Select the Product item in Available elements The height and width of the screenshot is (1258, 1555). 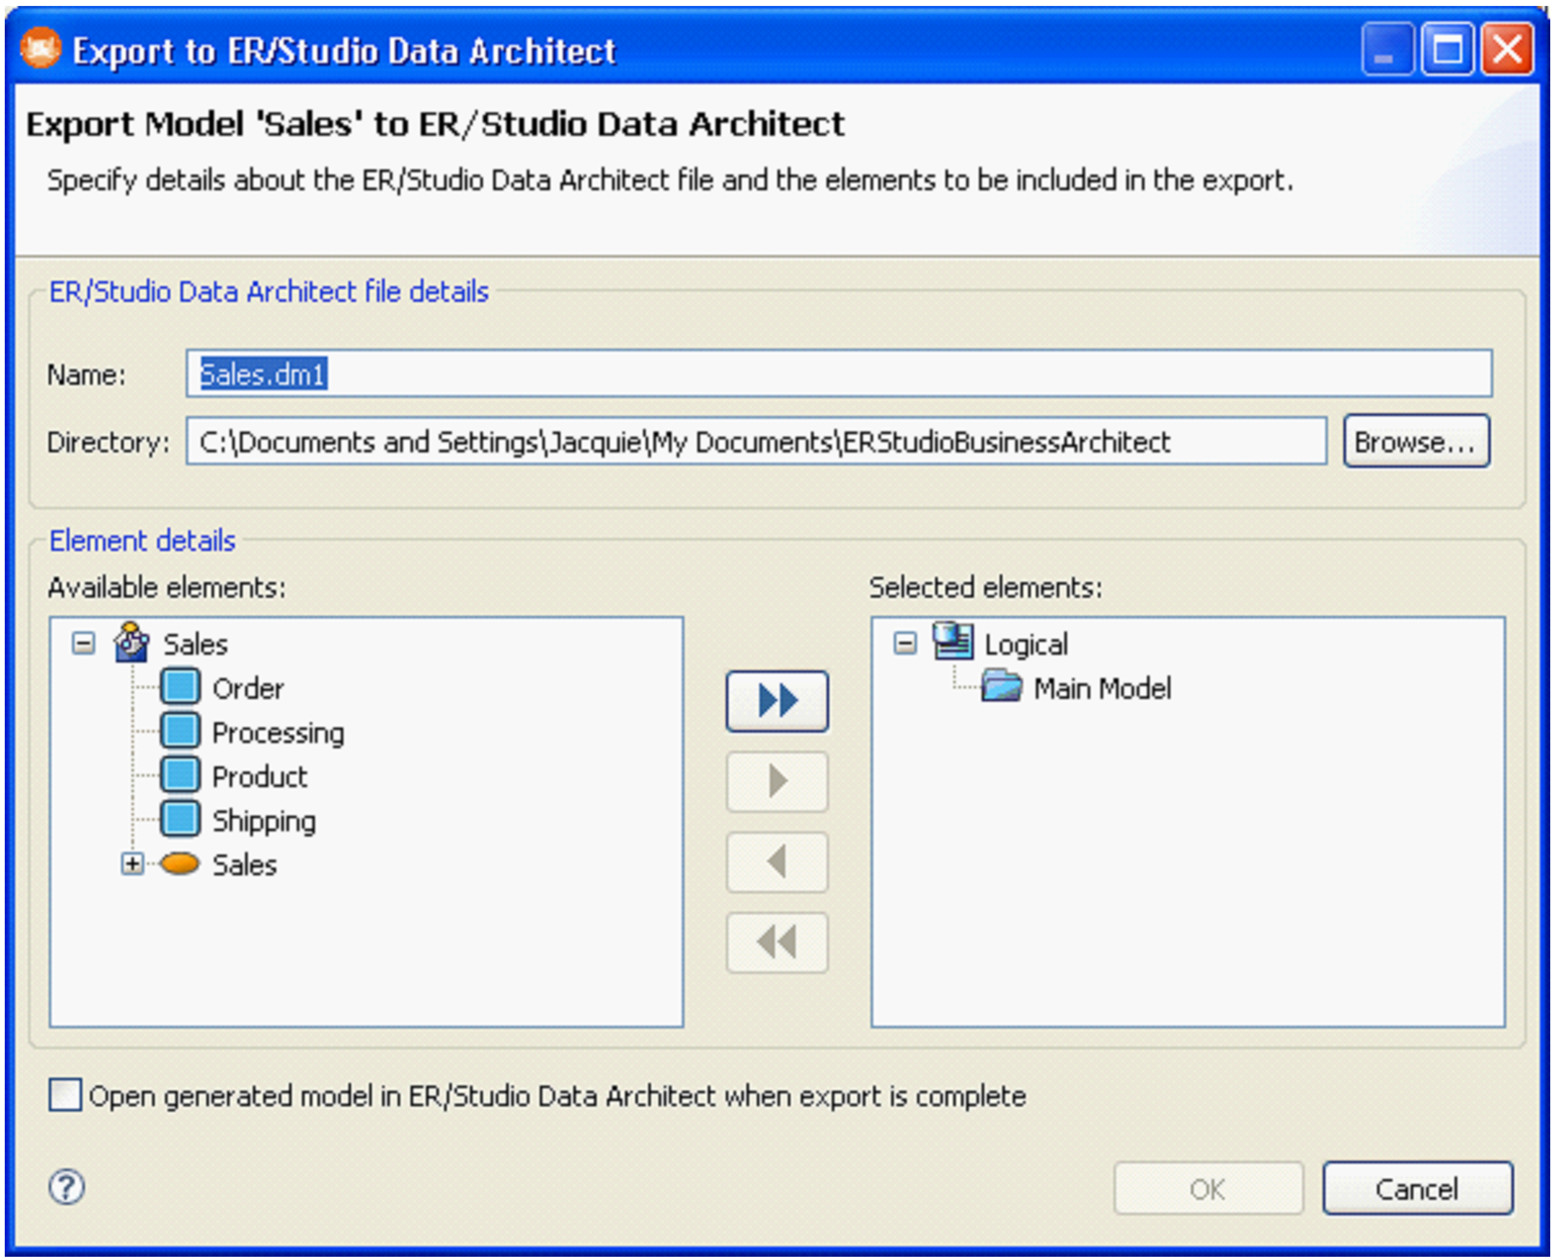coord(260,776)
